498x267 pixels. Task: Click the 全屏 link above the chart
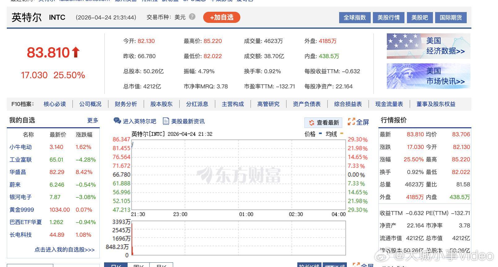tap(362, 122)
